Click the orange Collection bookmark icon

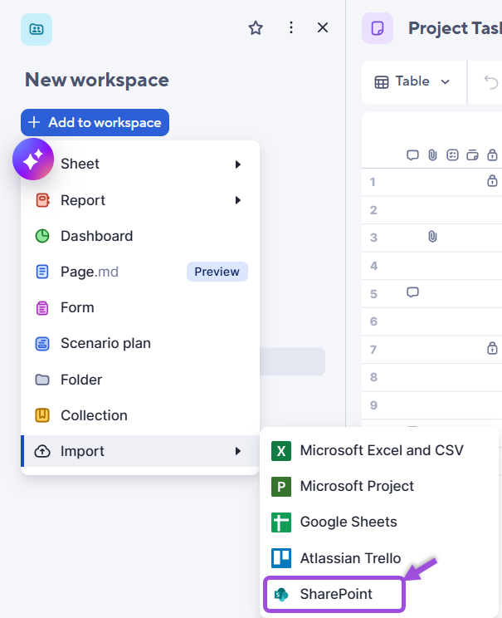pyautogui.click(x=42, y=415)
